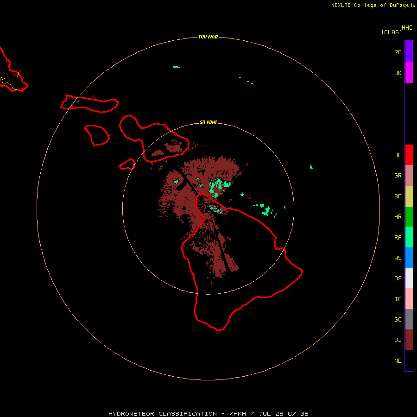Click the UK legend label

pos(398,73)
